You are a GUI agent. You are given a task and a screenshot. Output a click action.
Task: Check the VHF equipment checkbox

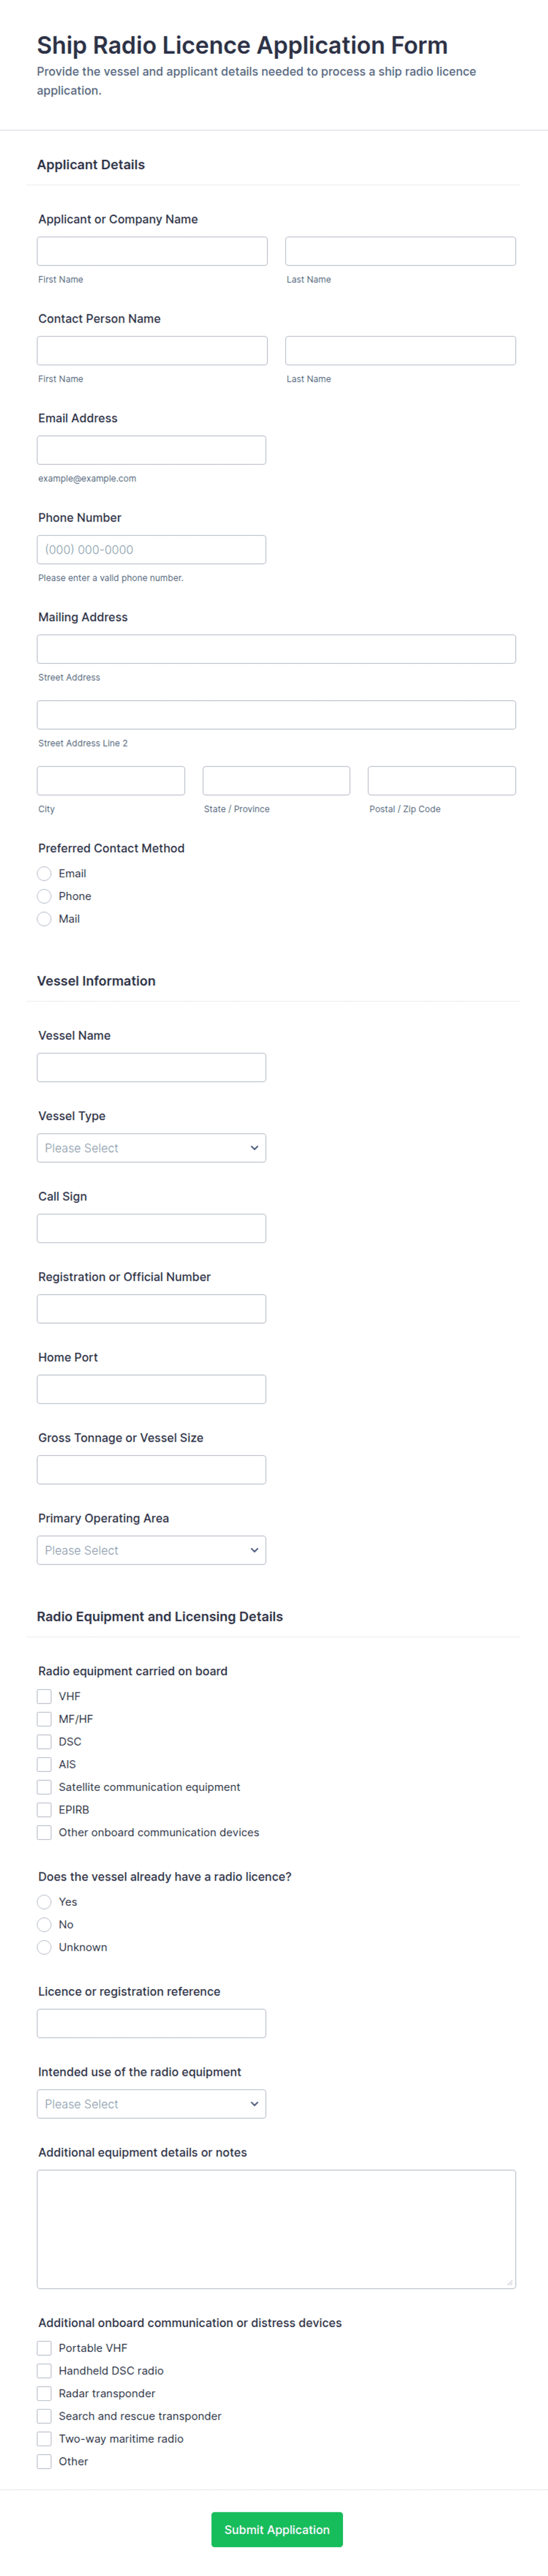[44, 1696]
